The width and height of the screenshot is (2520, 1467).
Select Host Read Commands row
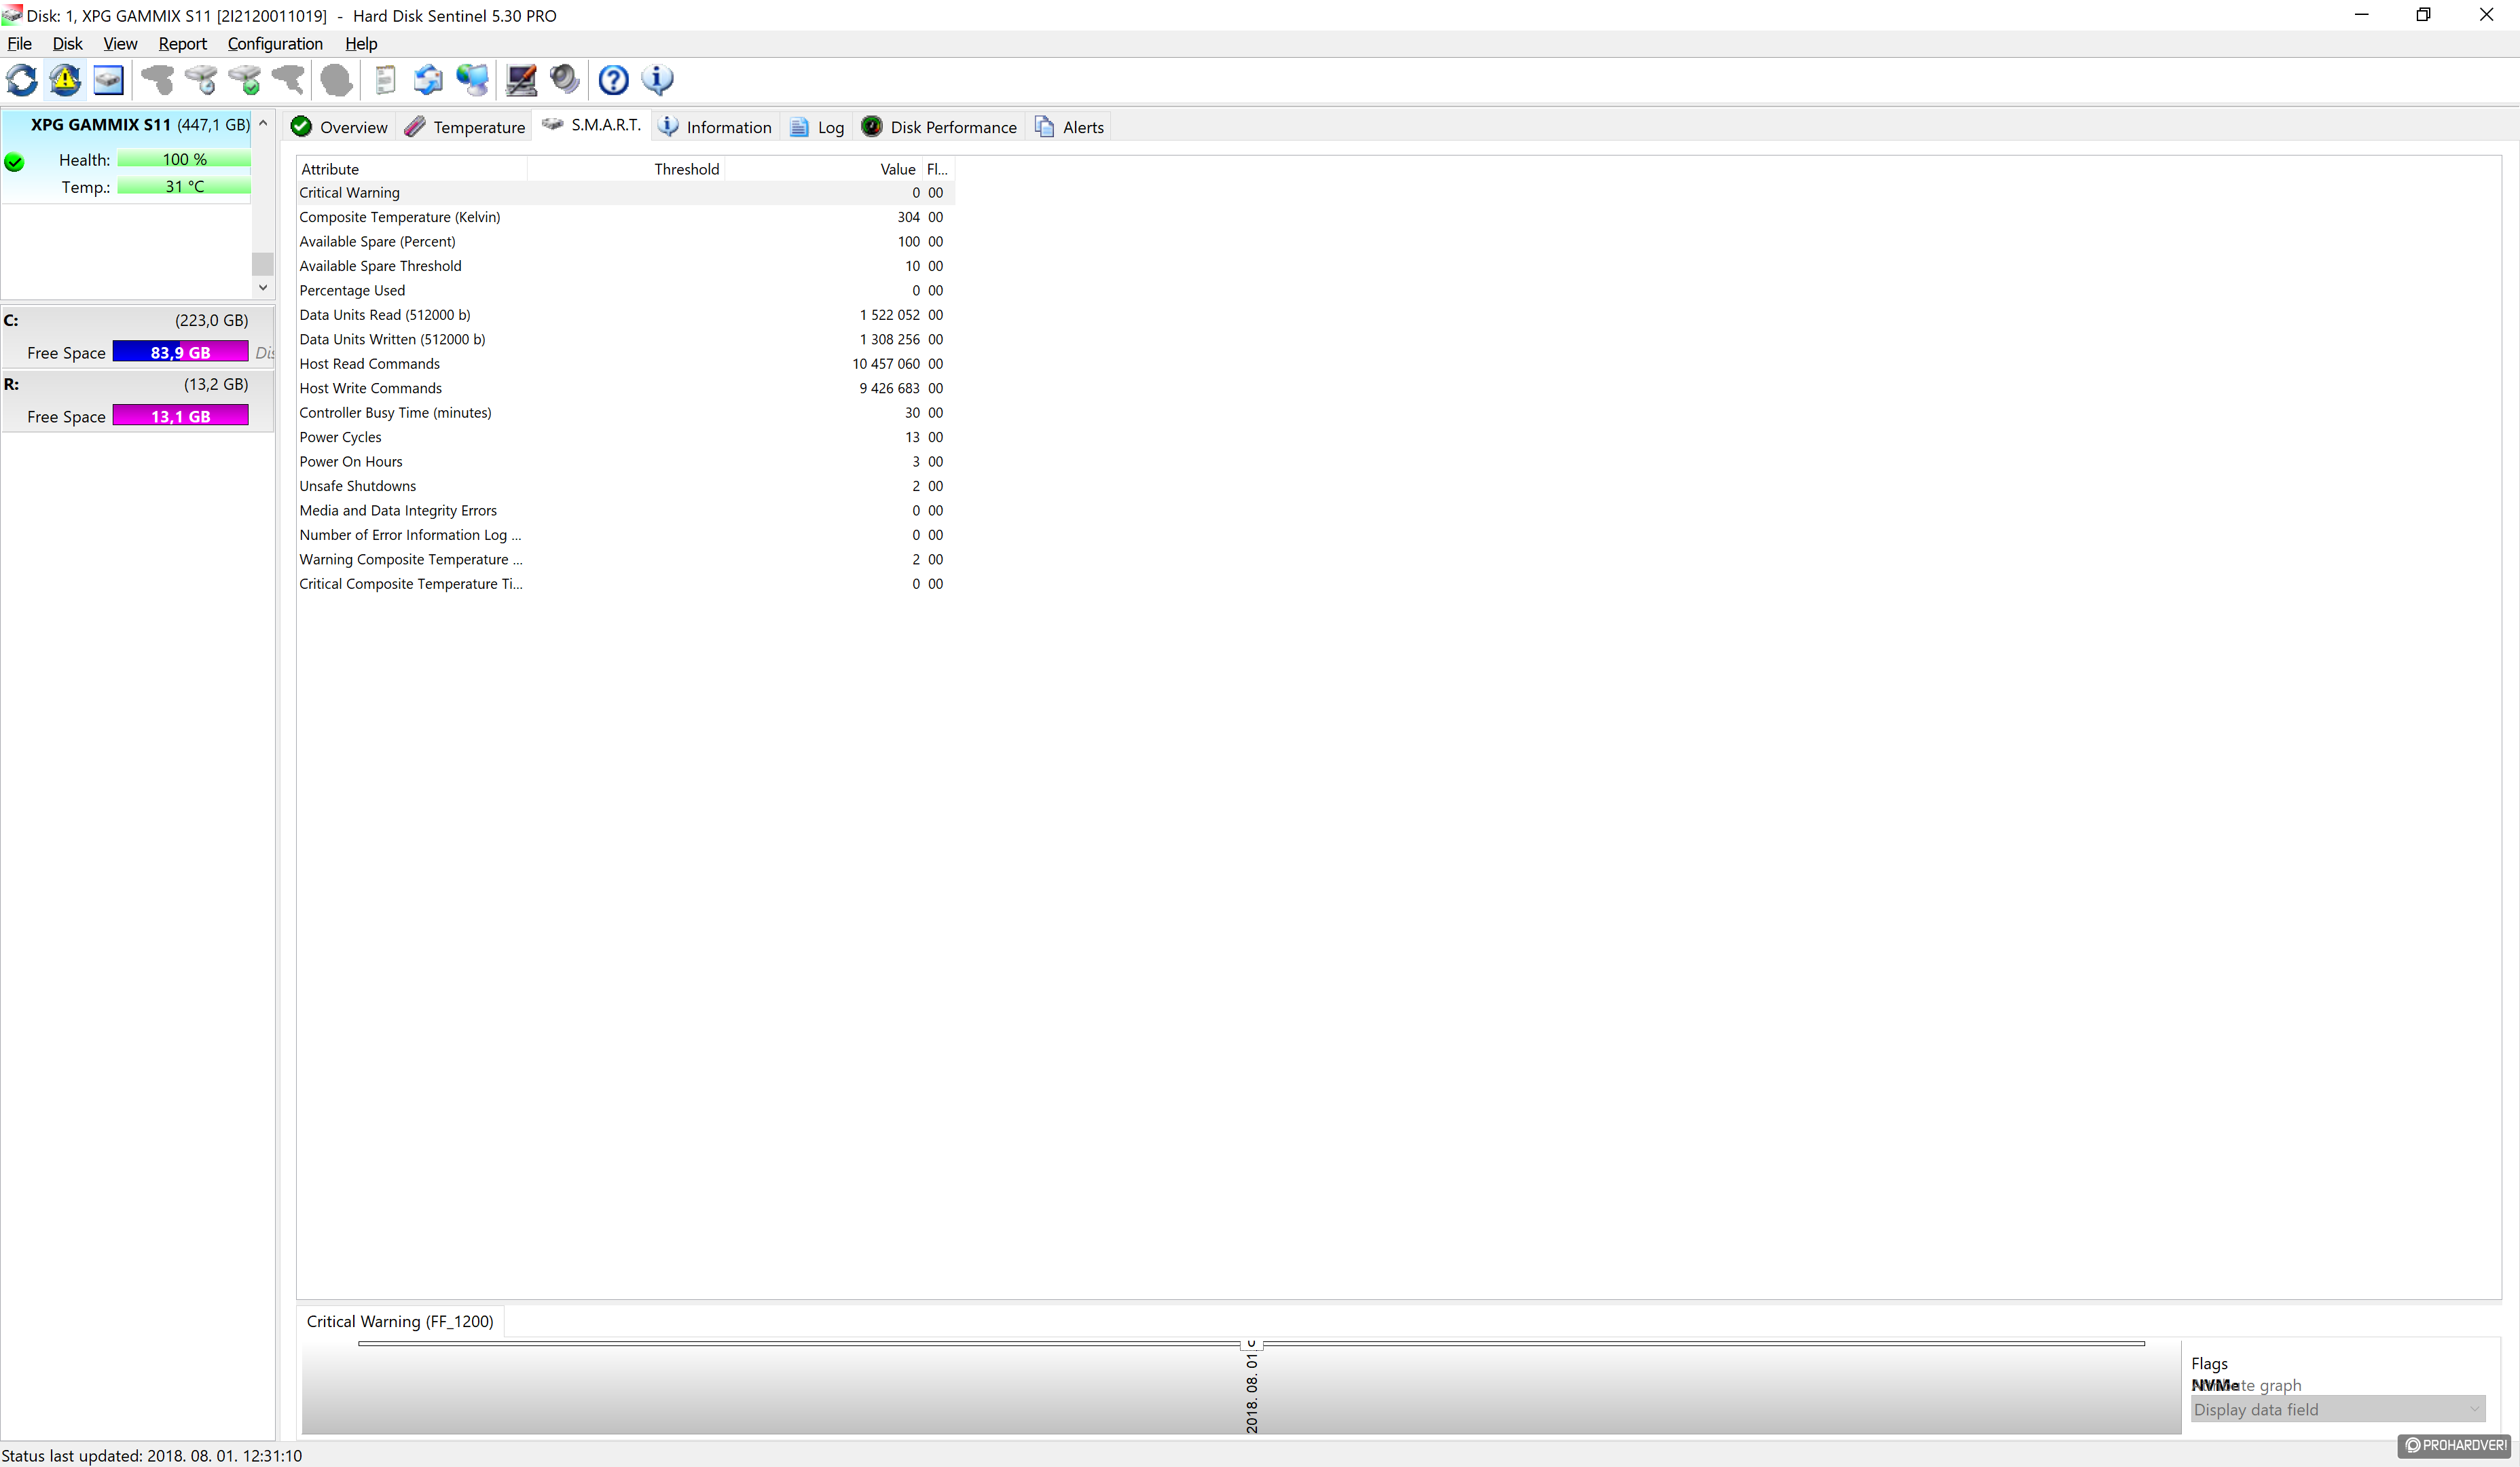point(625,364)
